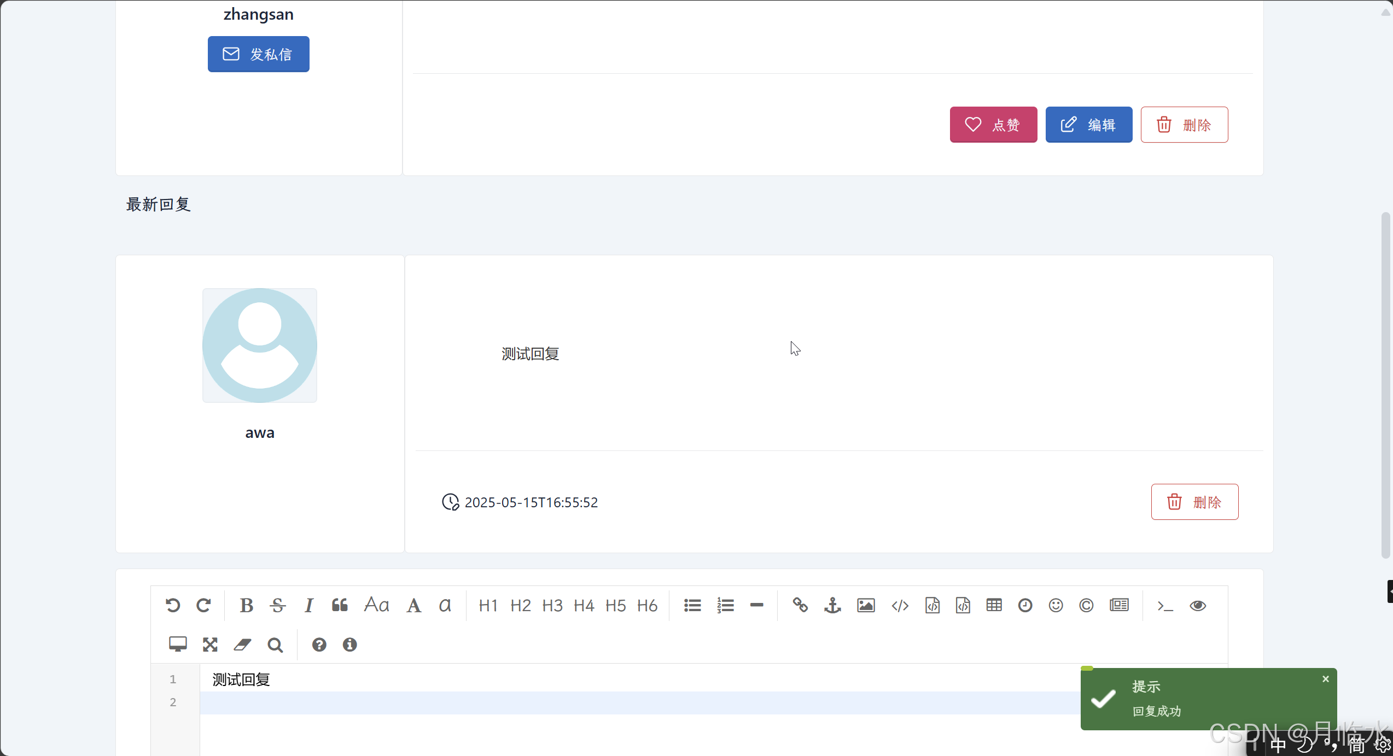Insert an image from the toolbar

tap(866, 606)
